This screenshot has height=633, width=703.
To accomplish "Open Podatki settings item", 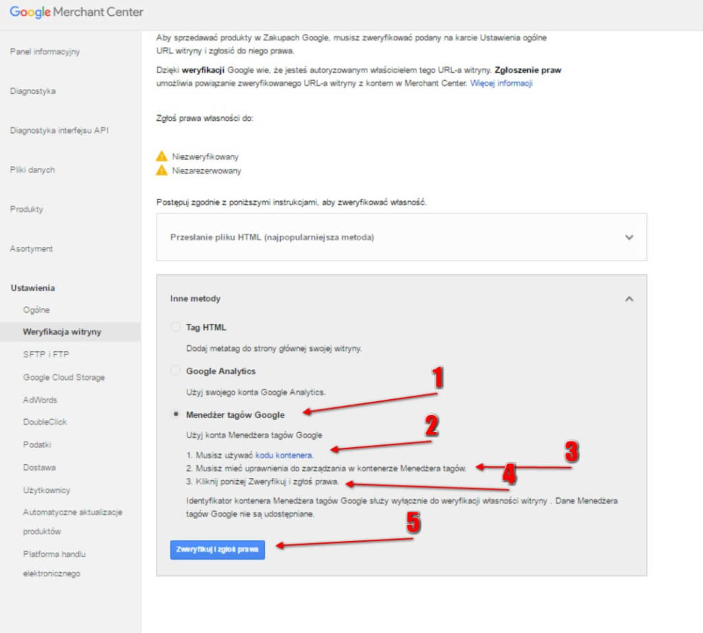I will 37,444.
